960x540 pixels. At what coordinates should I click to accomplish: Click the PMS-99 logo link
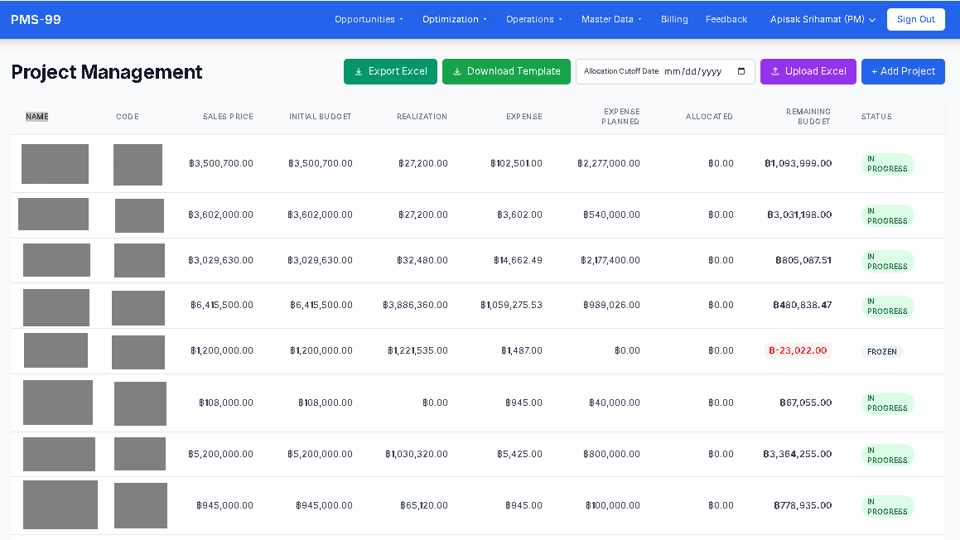pyautogui.click(x=36, y=19)
